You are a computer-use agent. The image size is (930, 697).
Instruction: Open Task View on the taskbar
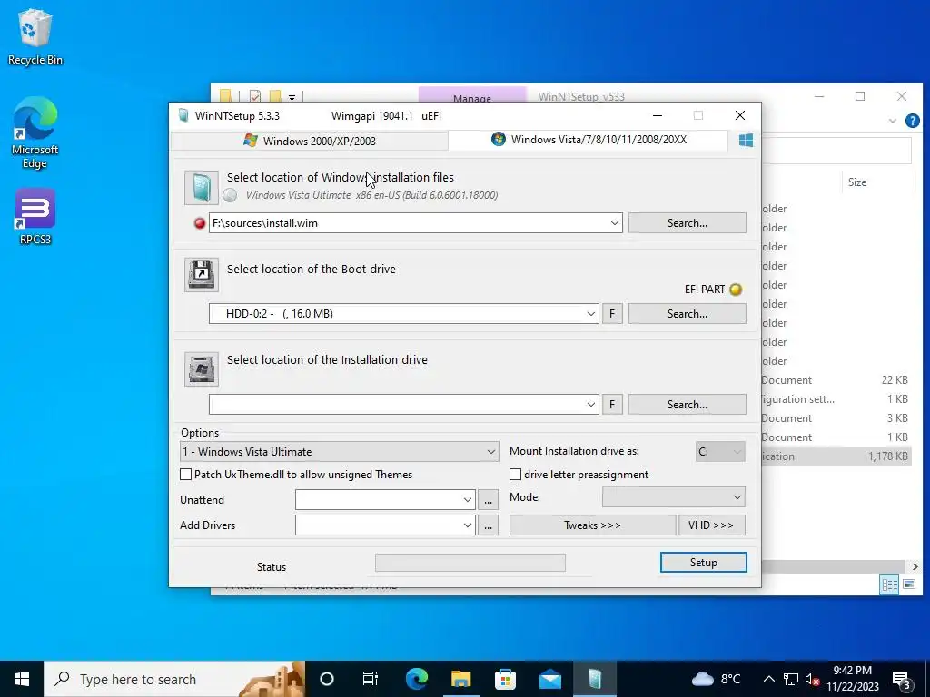pos(371,679)
